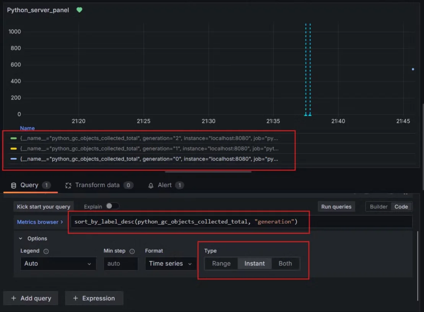
Task: Click the blue generation="0" legend swatch
Action: [x=13, y=159]
